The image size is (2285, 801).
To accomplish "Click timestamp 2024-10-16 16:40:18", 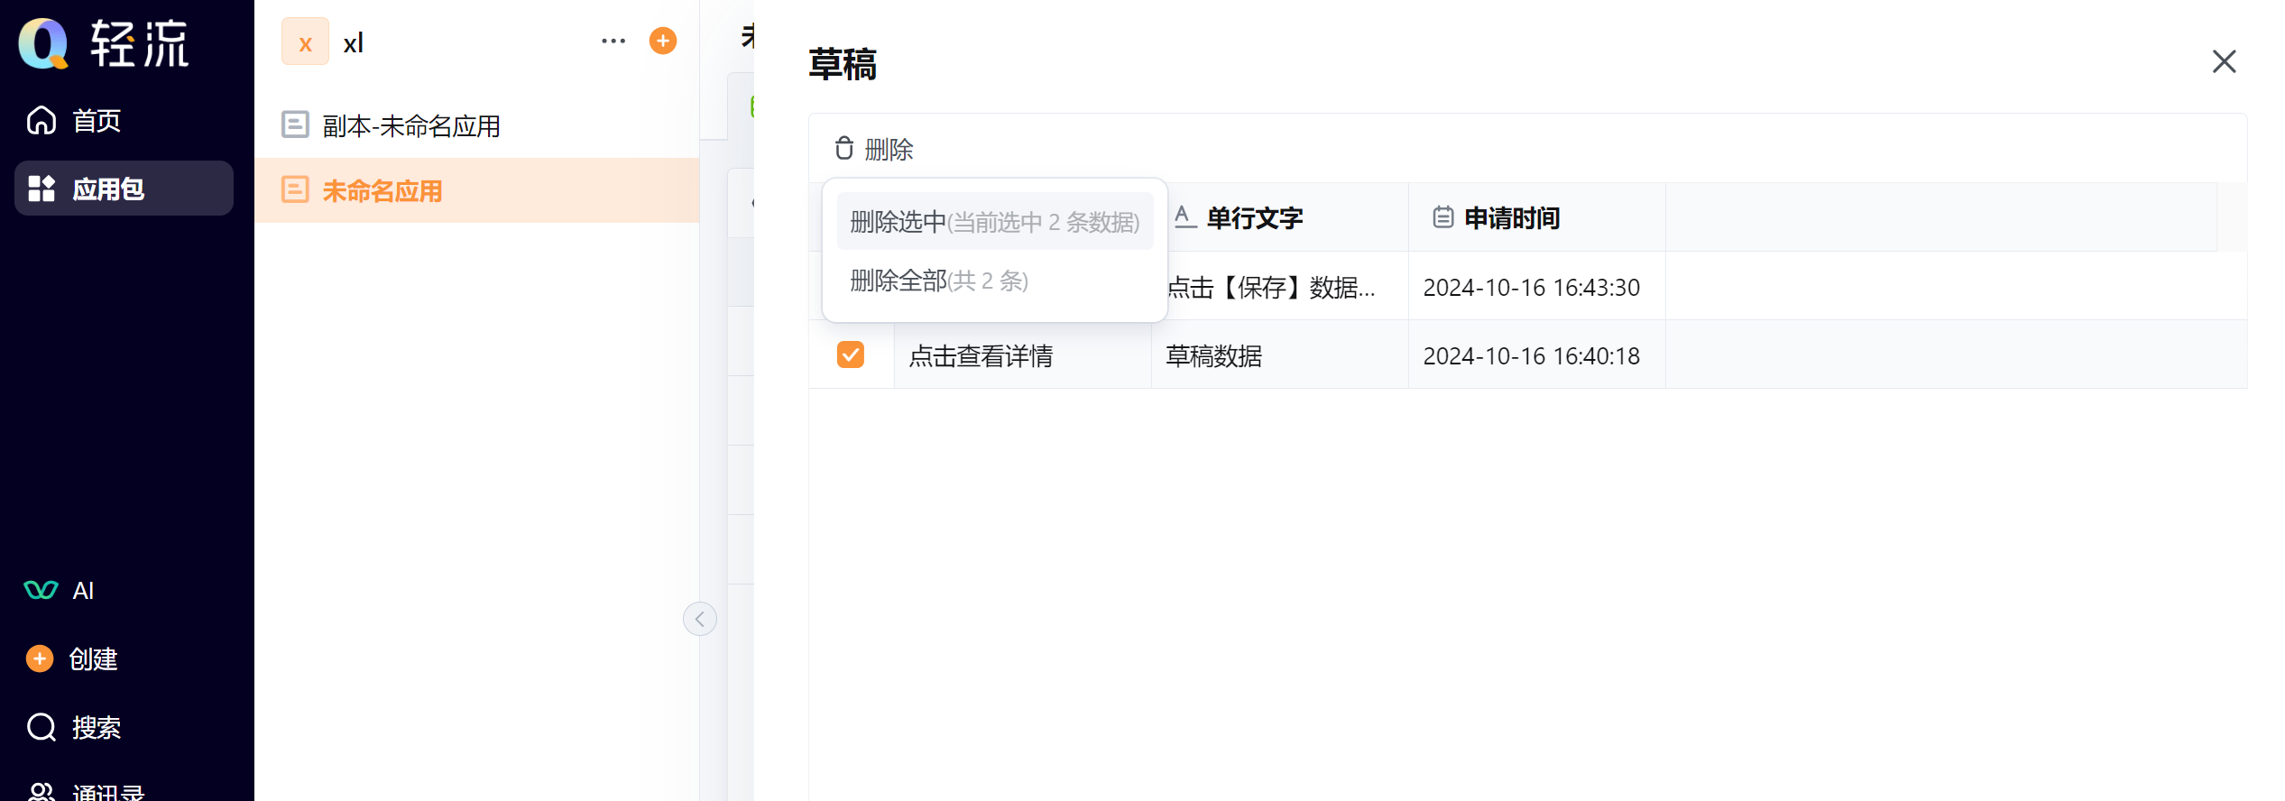I will pos(1531,356).
